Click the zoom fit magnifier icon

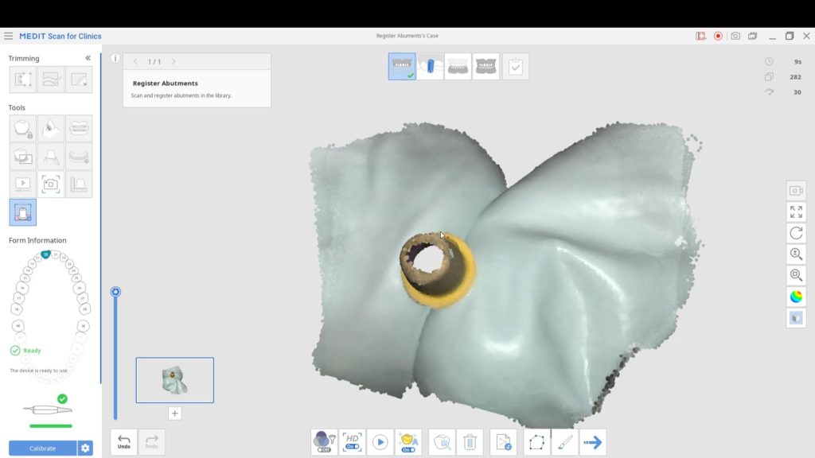(796, 275)
